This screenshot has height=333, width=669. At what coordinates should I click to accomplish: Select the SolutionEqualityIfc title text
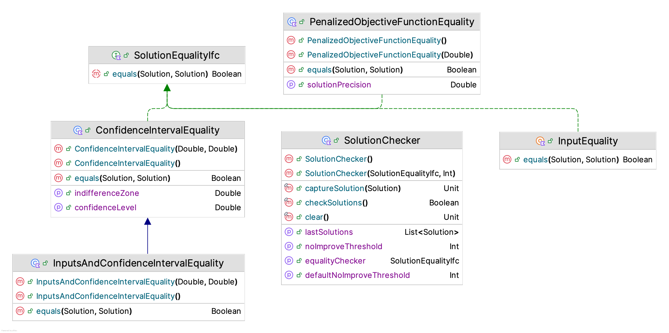[177, 55]
